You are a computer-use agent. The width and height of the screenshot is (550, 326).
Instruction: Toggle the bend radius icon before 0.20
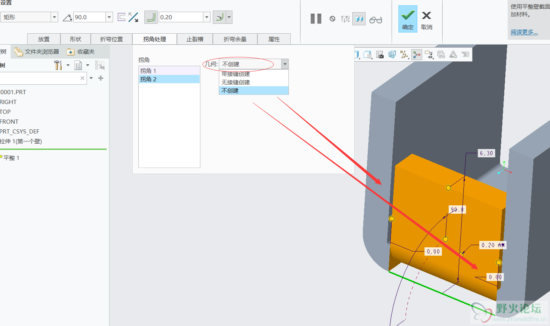(151, 17)
